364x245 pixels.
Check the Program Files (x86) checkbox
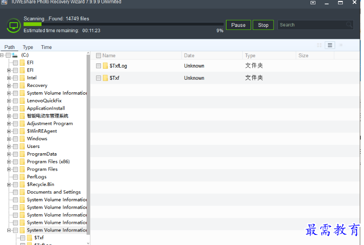(15, 162)
